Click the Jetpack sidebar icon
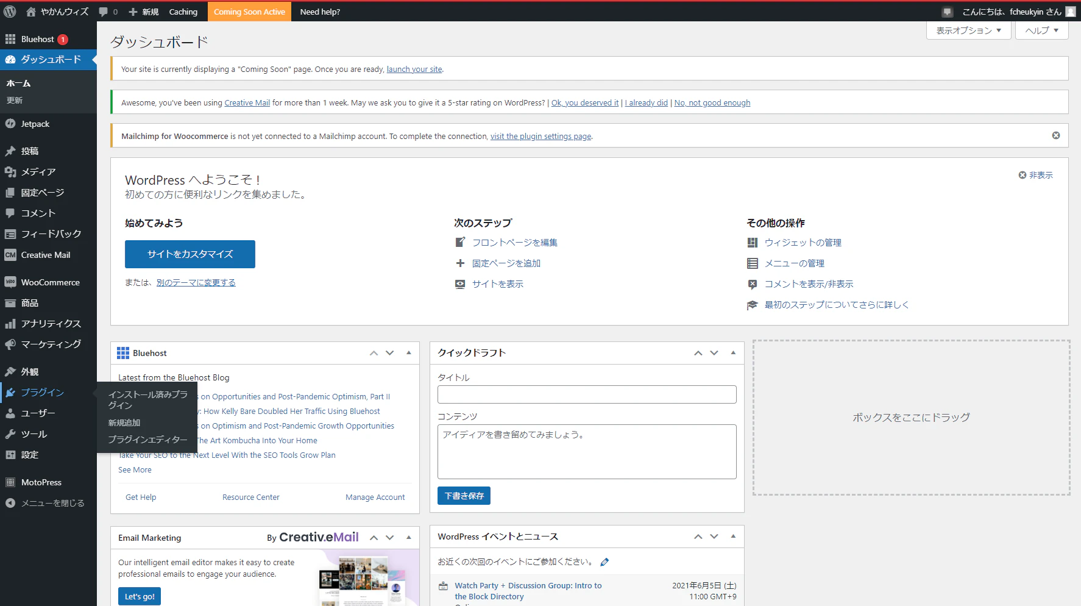Image resolution: width=1081 pixels, height=606 pixels. click(x=10, y=124)
